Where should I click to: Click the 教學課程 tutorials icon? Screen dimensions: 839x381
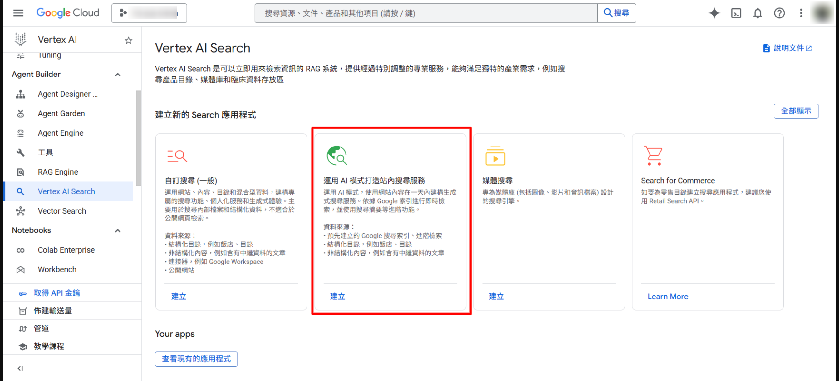click(x=22, y=346)
